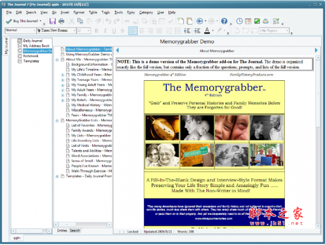Click the Help question mark icon
The image size is (325, 245).
223,21
